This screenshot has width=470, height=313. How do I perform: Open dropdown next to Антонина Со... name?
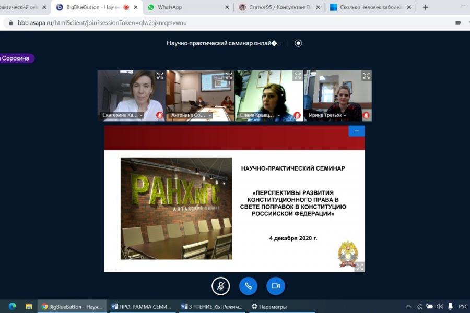coord(210,115)
